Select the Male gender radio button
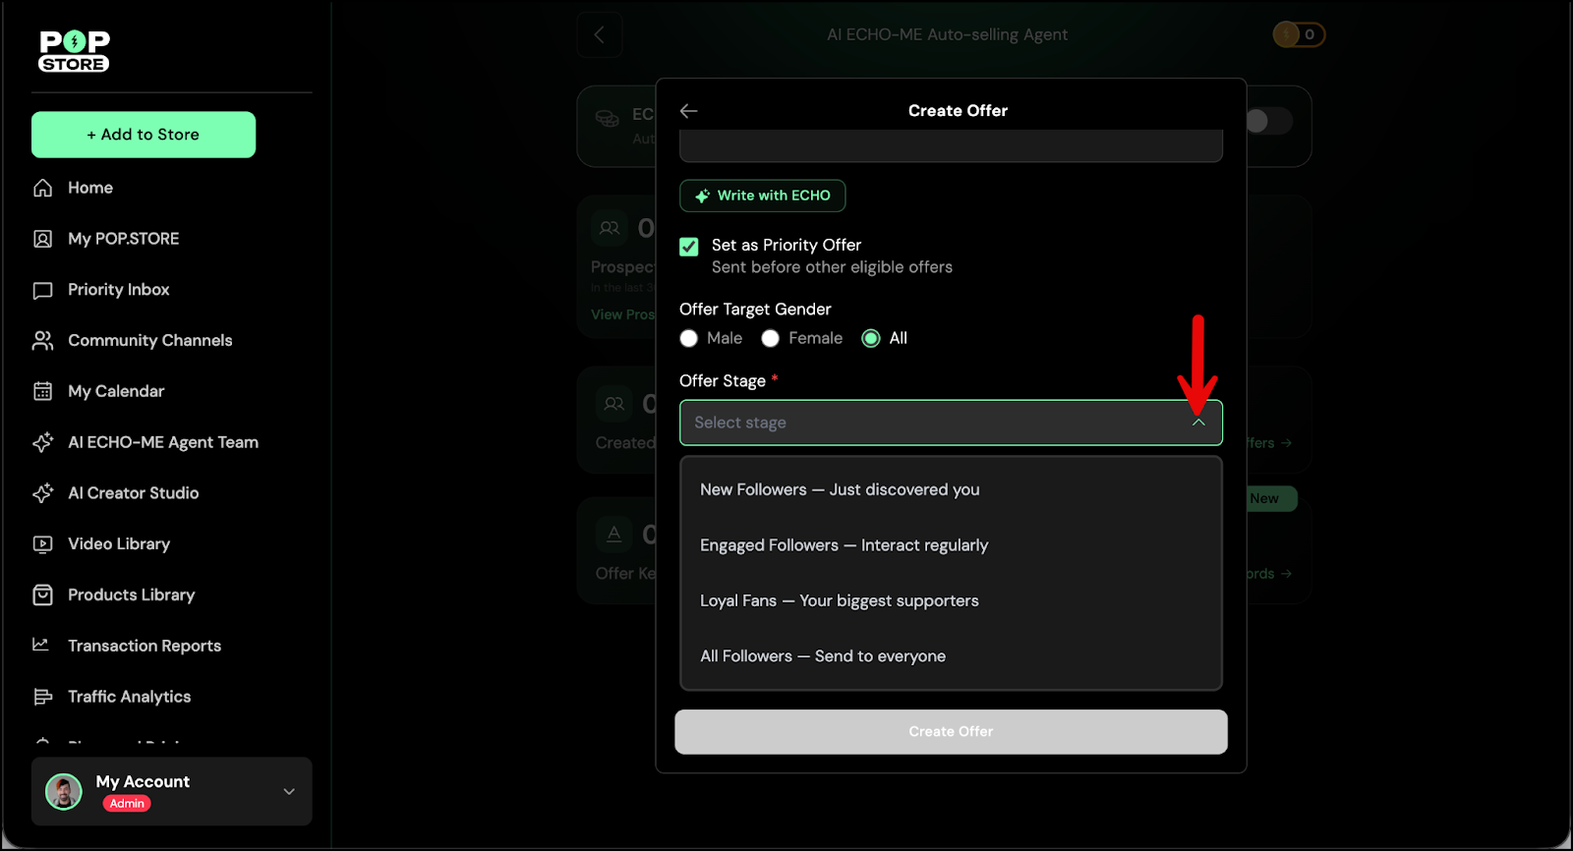 point(689,339)
